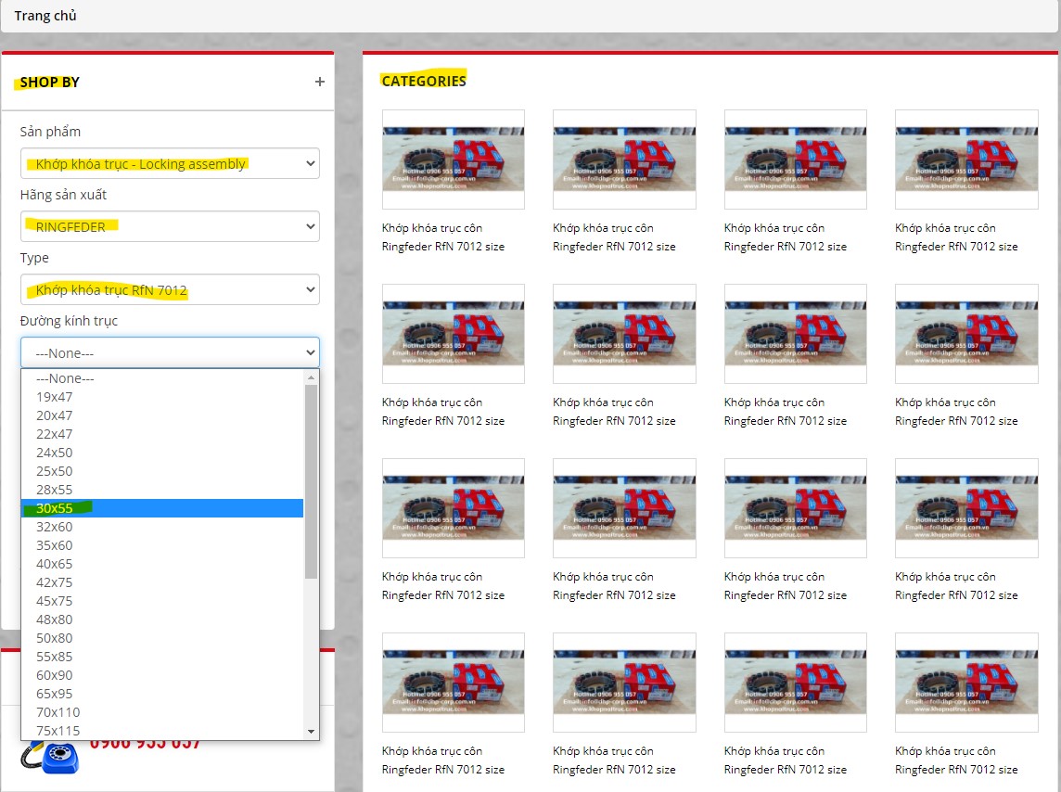Select size 19x47 from the list
Image resolution: width=1061 pixels, height=792 pixels.
162,397
